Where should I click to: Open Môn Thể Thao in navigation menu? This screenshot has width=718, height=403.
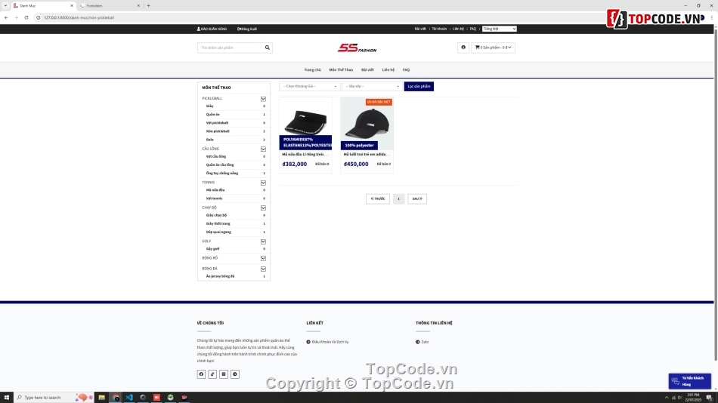click(x=341, y=69)
